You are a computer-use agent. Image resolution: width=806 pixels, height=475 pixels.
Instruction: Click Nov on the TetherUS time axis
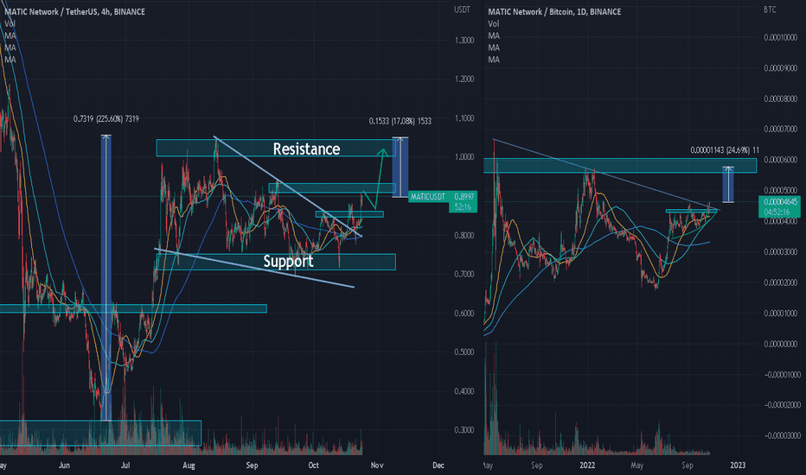(377, 465)
